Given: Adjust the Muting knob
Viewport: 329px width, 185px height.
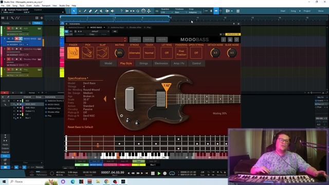Looking at the screenshot, I should [119, 53].
